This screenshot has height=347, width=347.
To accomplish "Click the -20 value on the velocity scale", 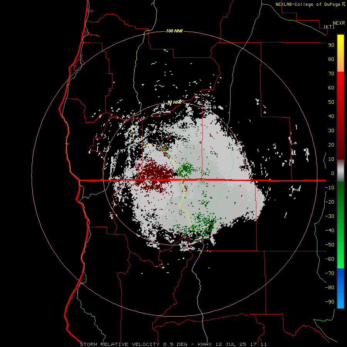I will [330, 202].
